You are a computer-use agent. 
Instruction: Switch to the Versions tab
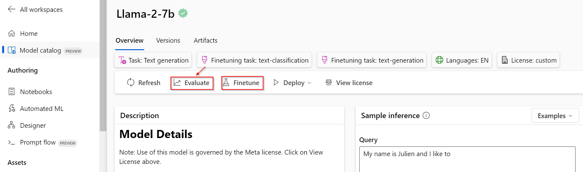(x=168, y=41)
